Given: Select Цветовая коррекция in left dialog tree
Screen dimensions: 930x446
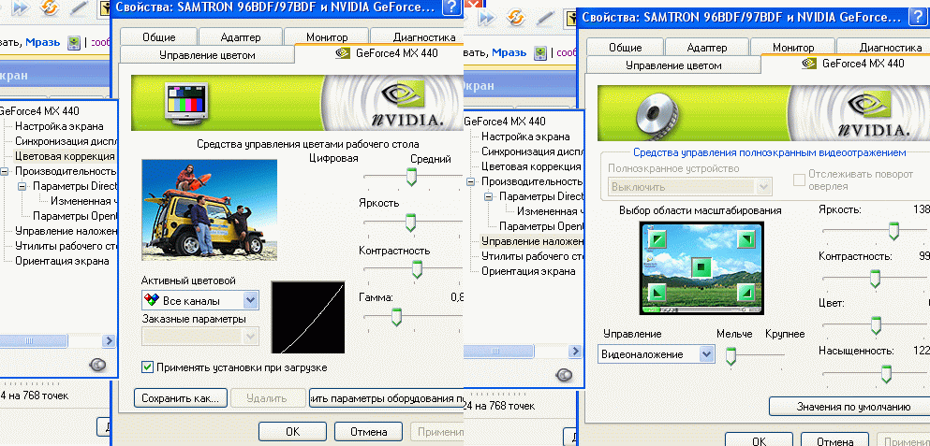Looking at the screenshot, I should 65,156.
